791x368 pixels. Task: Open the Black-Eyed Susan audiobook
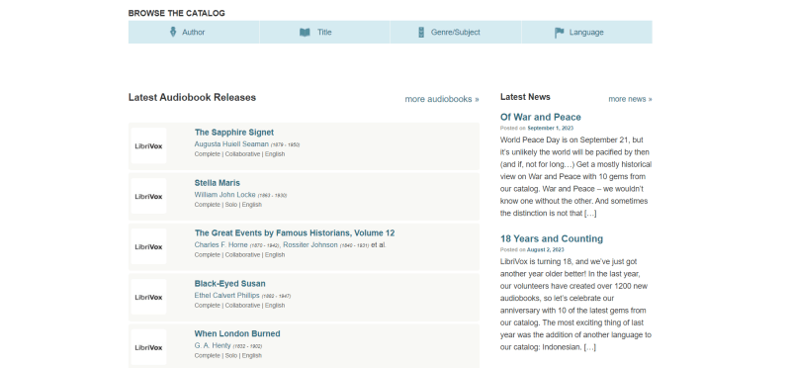click(230, 283)
